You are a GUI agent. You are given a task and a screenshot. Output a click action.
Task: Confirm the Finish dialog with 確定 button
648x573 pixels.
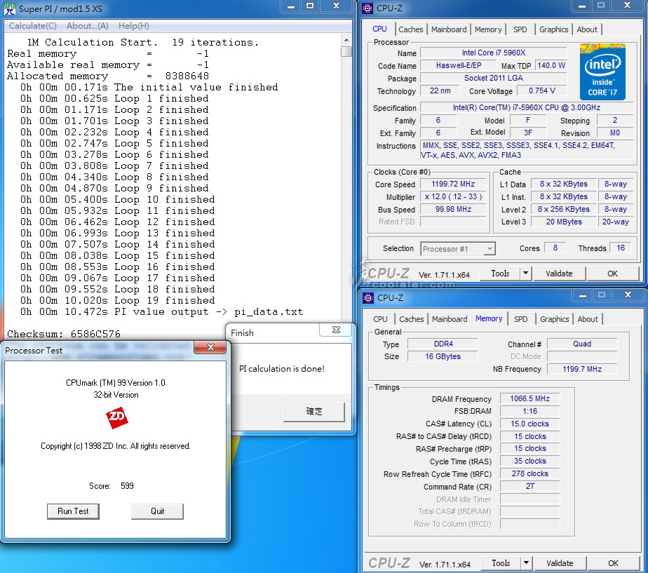point(314,412)
